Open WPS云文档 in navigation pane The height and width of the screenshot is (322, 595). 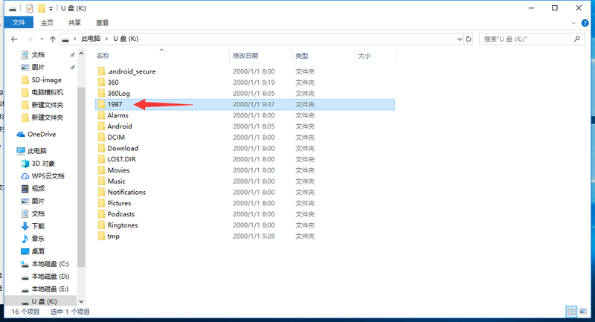48,176
